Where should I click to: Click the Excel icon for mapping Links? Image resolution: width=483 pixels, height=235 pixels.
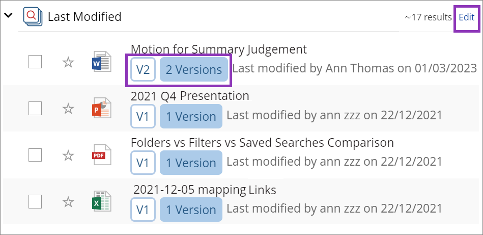101,202
